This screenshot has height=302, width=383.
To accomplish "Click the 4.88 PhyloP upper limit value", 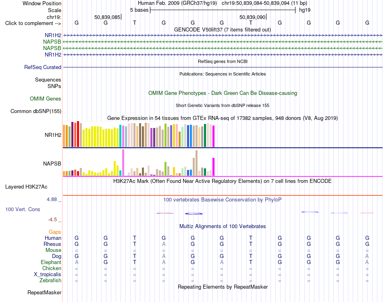I will (x=52, y=199).
